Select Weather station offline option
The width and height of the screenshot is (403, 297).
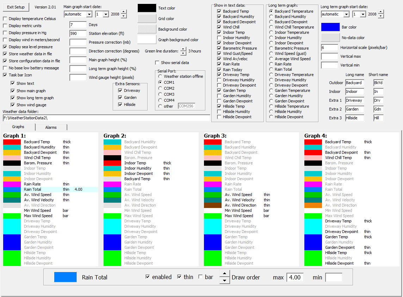point(160,76)
